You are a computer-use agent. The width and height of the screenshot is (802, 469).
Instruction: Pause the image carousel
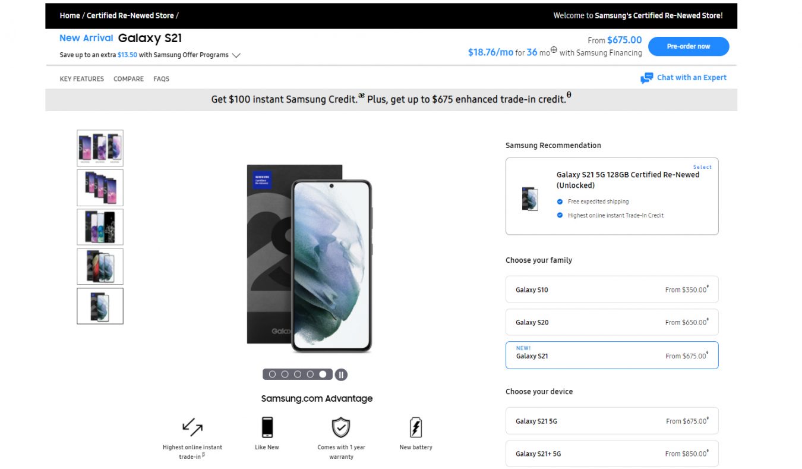point(341,374)
